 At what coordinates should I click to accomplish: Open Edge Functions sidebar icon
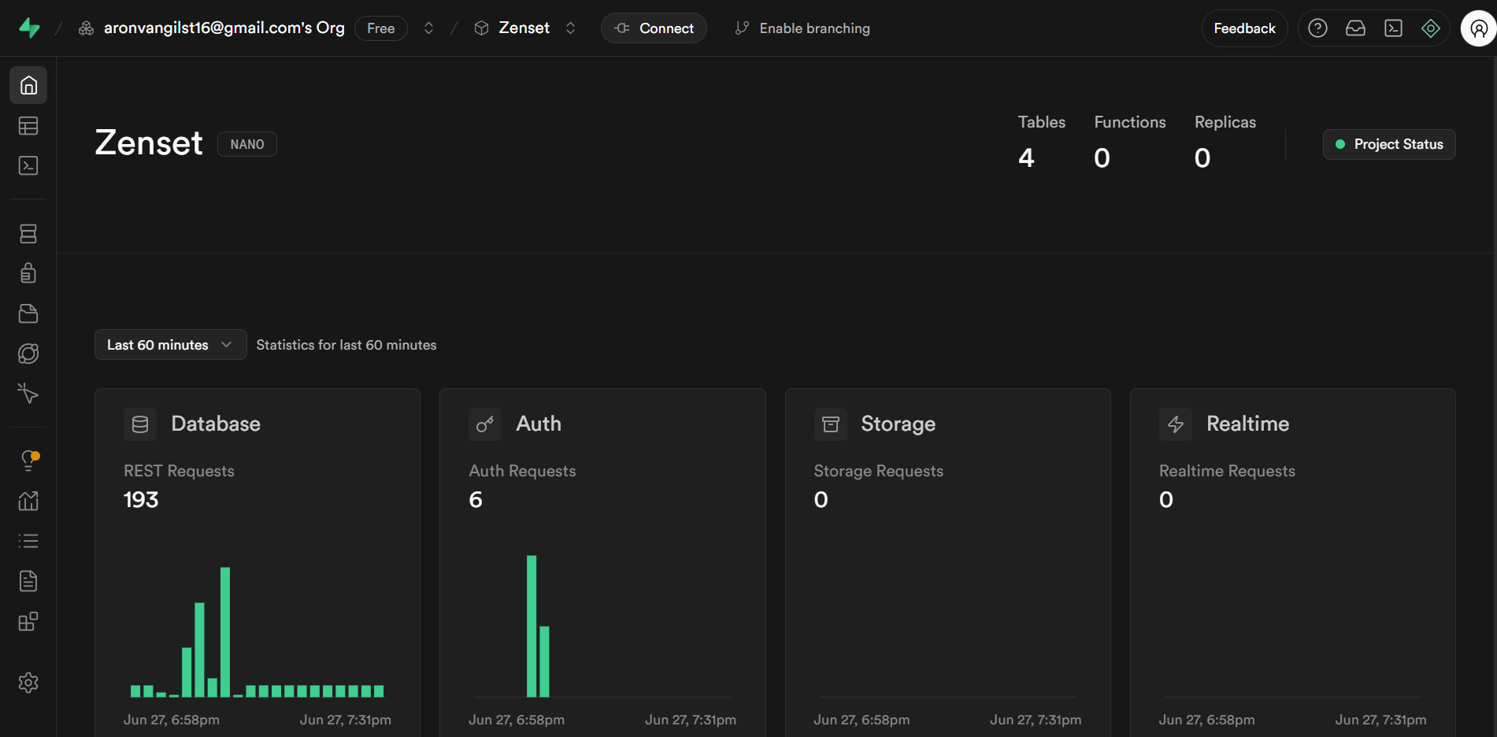(28, 354)
